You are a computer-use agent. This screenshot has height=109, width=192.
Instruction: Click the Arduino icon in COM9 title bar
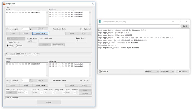click(100, 21)
